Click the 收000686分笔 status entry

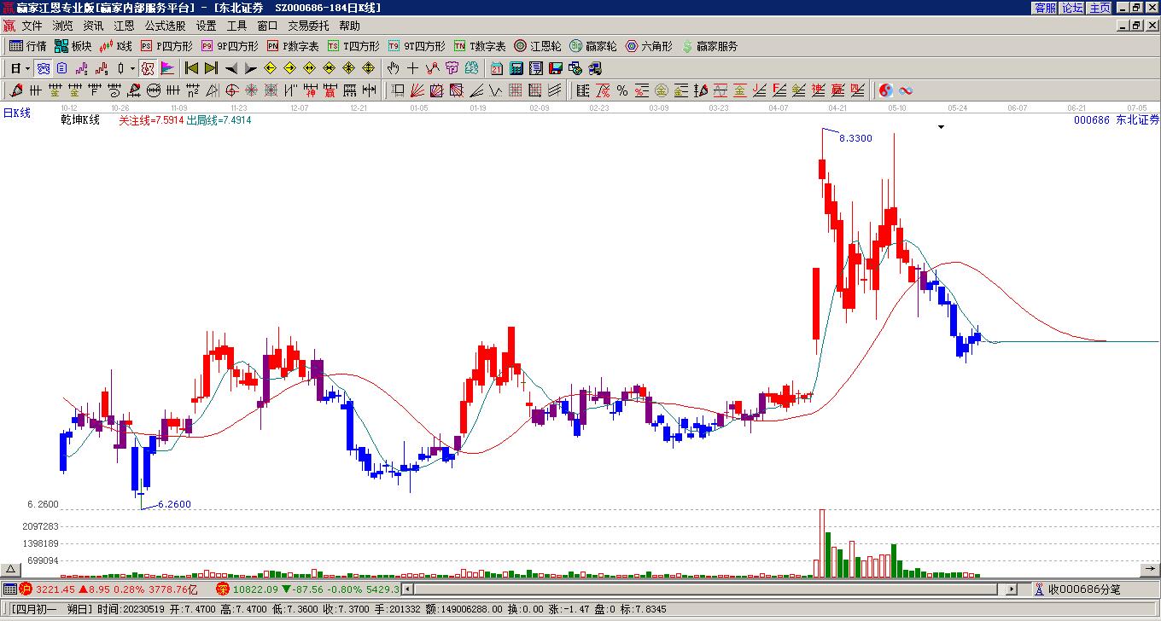click(x=1084, y=589)
